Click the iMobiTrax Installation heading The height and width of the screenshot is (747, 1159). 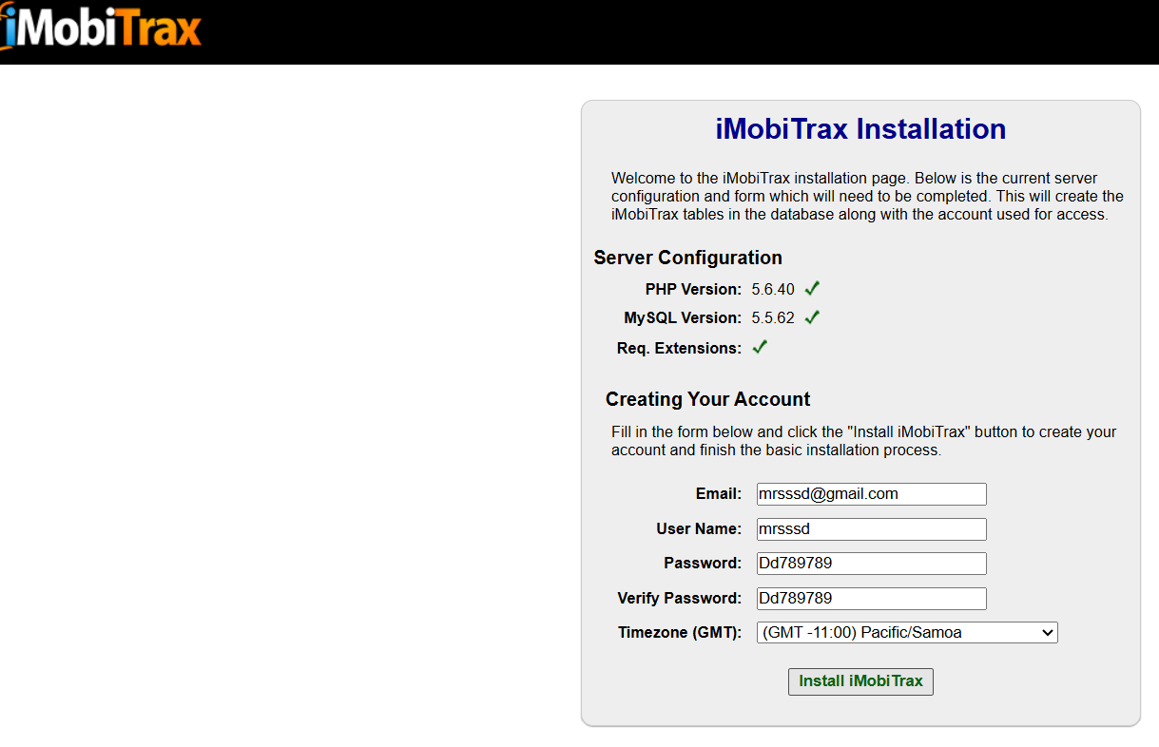click(860, 128)
